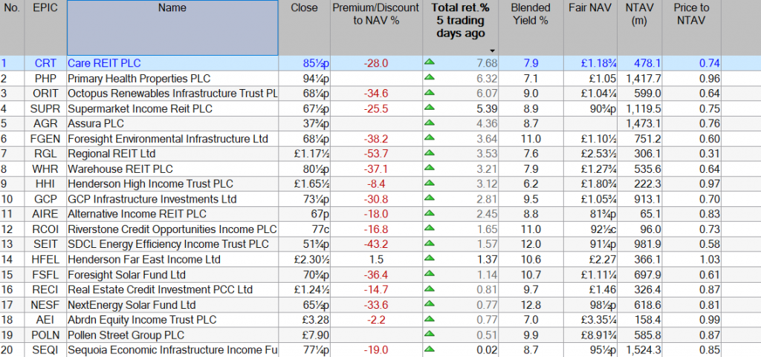761x357 pixels.
Task: Select GCP Infrastructure Investments Ltd name
Action: pos(152,199)
